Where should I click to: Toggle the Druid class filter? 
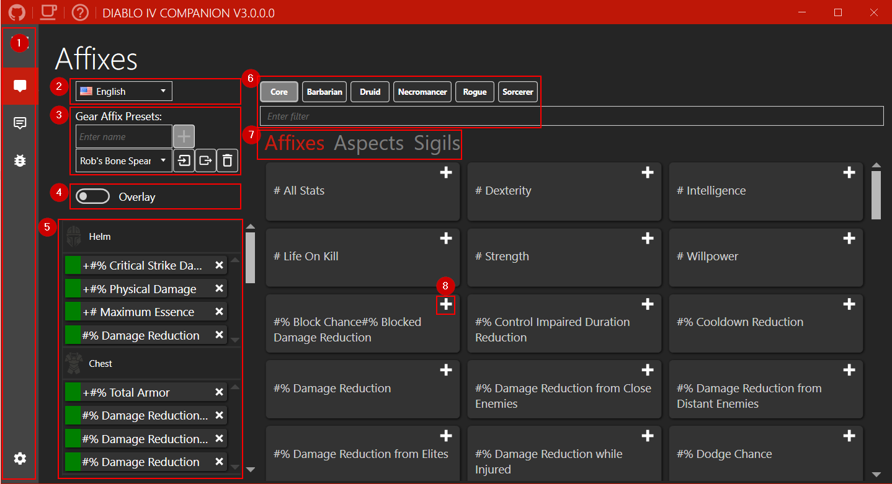370,92
